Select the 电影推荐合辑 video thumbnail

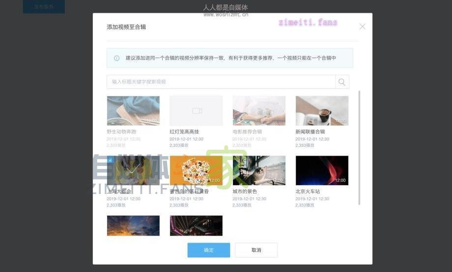[x=259, y=111]
